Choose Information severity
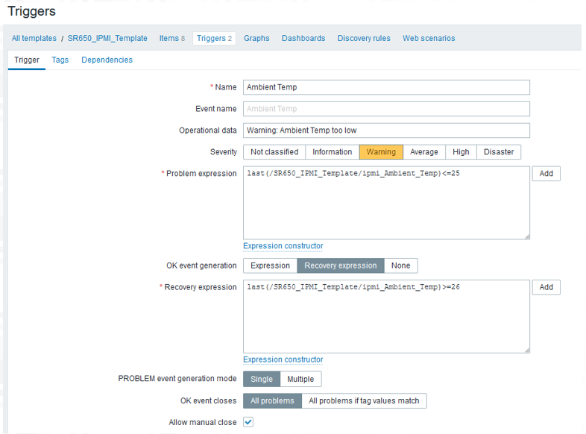The width and height of the screenshot is (586, 434). [x=333, y=152]
